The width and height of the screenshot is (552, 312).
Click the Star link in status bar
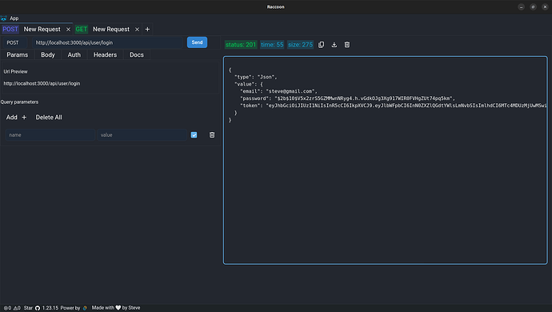pos(28,308)
